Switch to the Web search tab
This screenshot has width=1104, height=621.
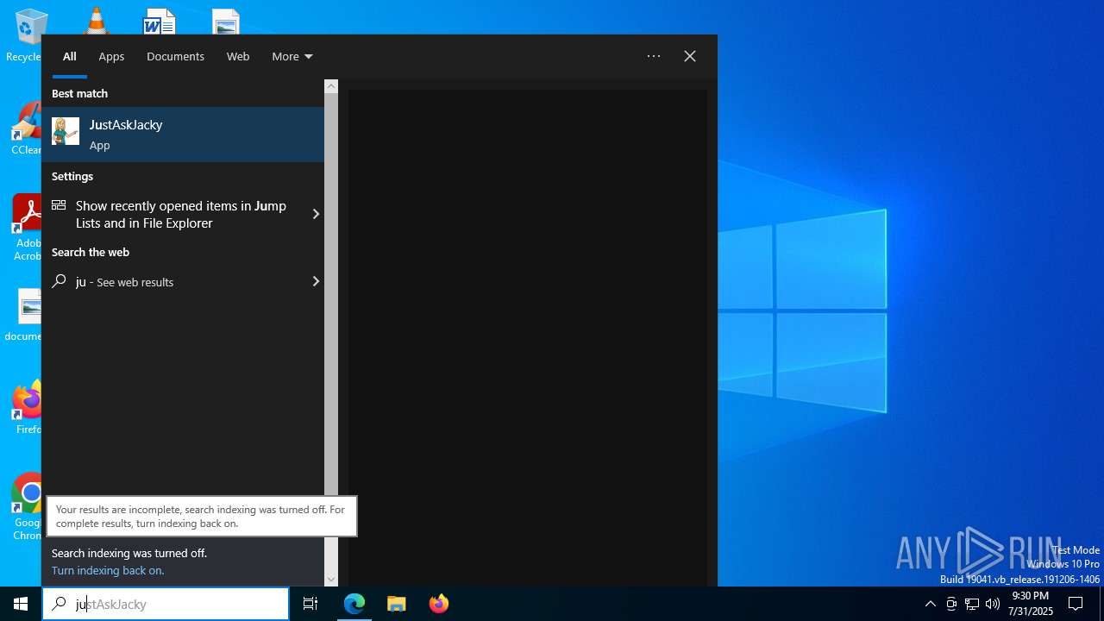238,56
